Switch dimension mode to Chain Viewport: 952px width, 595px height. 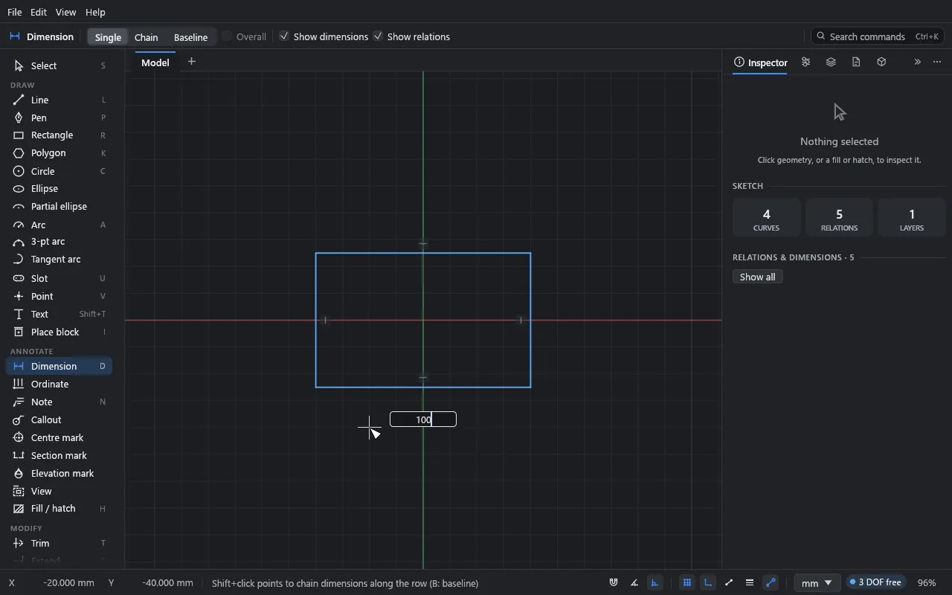146,37
